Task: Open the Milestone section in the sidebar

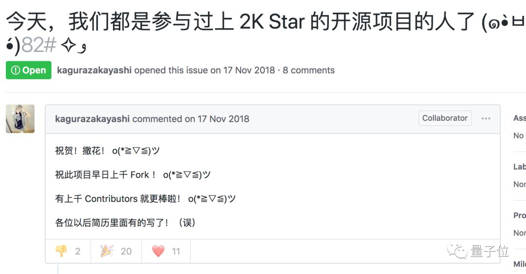Action: [519, 264]
